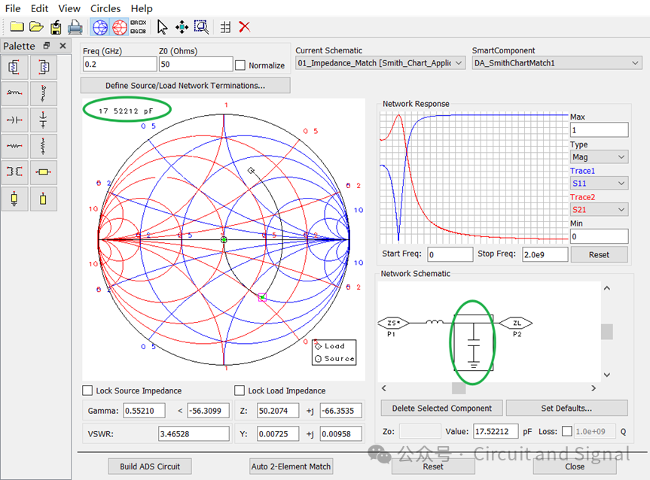Add a shunt inductor from the palette
Screen dimensions: 650x480
coord(43,93)
